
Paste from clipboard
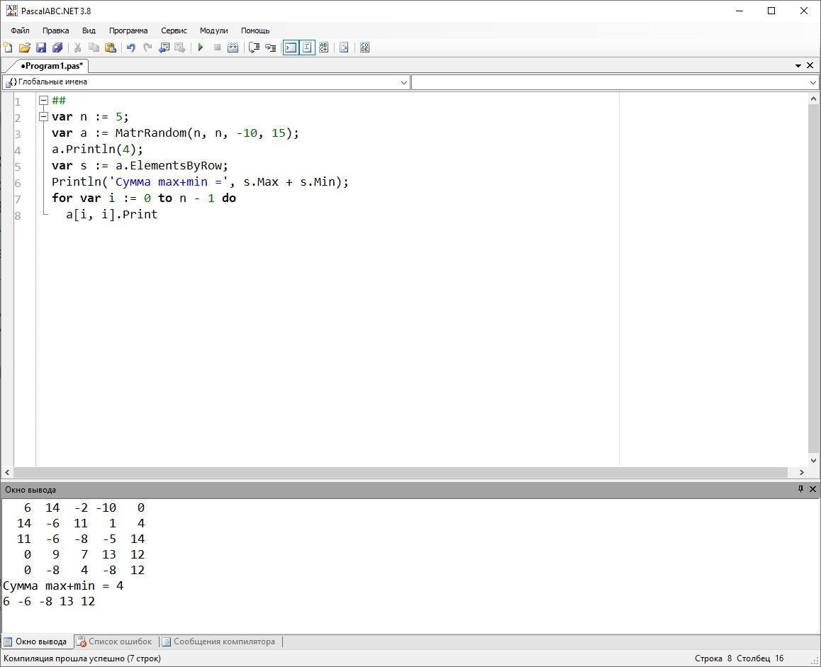111,47
